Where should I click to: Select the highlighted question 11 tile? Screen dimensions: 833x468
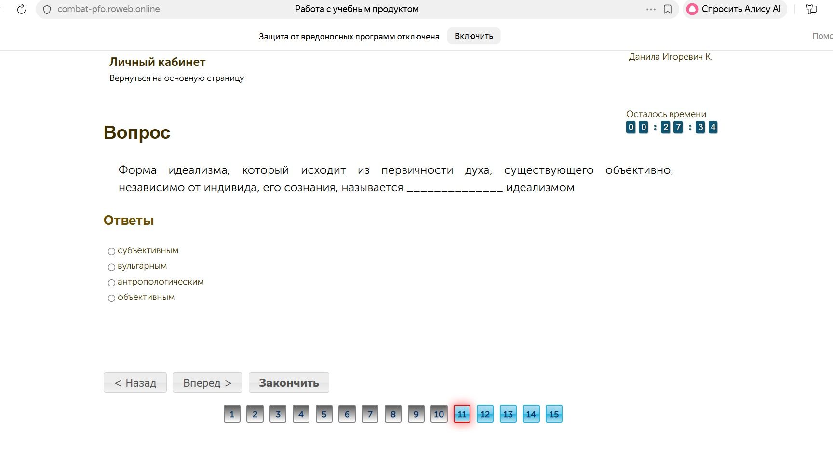(462, 414)
